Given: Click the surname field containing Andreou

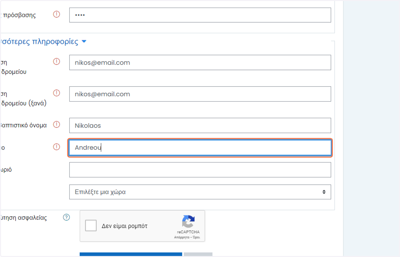Looking at the screenshot, I should click(x=200, y=148).
